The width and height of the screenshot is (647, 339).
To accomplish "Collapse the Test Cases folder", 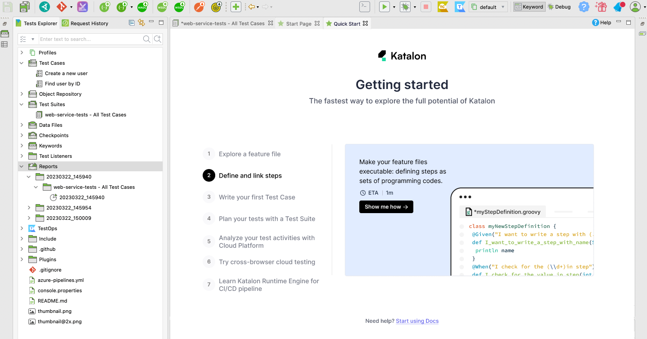I will [22, 63].
